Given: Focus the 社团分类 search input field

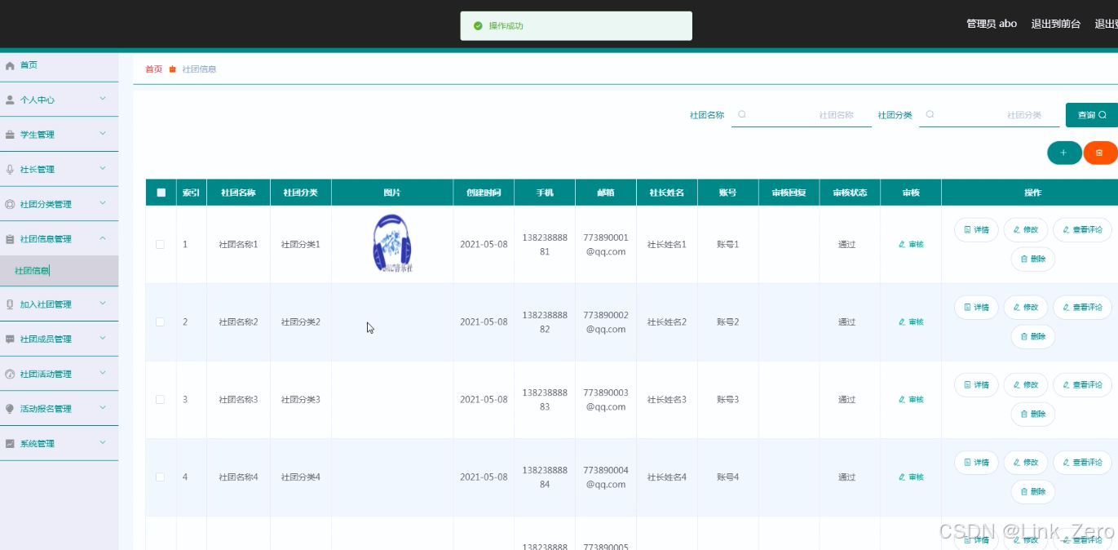Looking at the screenshot, I should click(989, 115).
